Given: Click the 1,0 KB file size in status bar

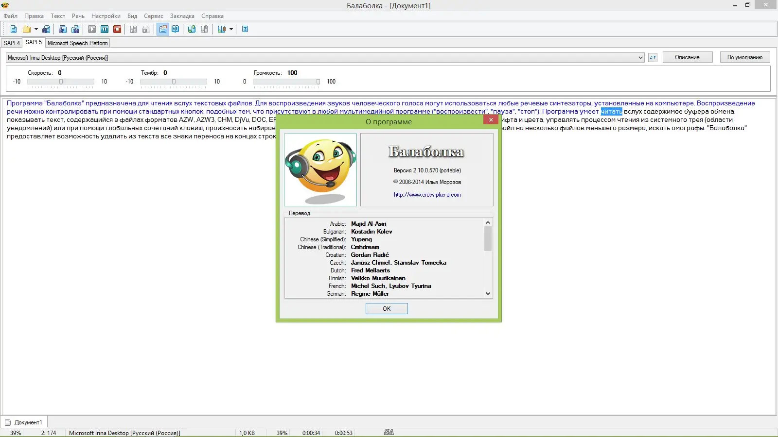Looking at the screenshot, I should tap(247, 433).
